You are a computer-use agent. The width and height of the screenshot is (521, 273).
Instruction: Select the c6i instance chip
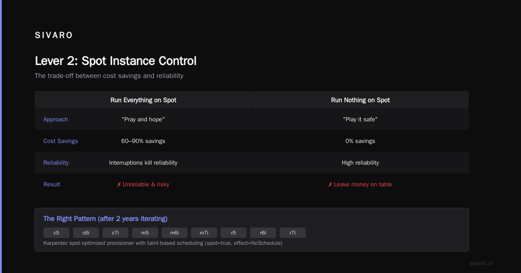pos(86,233)
